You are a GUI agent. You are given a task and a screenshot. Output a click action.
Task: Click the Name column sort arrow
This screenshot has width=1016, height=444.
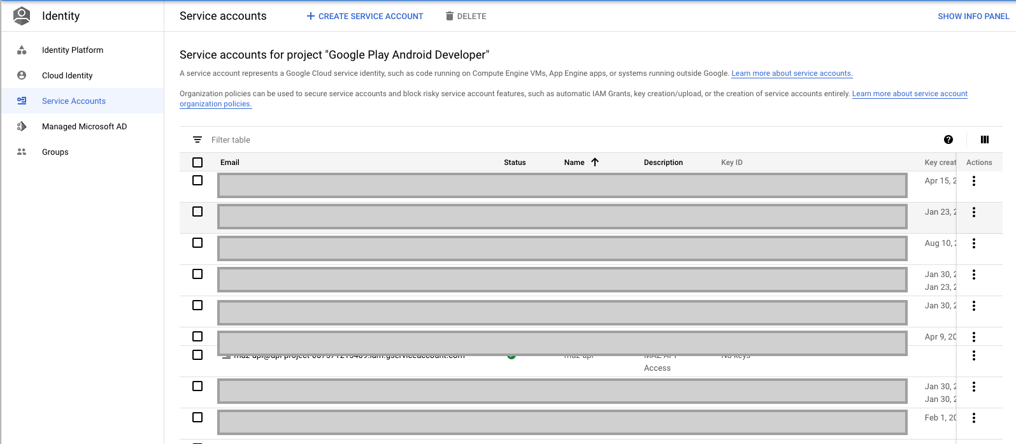pyautogui.click(x=595, y=162)
